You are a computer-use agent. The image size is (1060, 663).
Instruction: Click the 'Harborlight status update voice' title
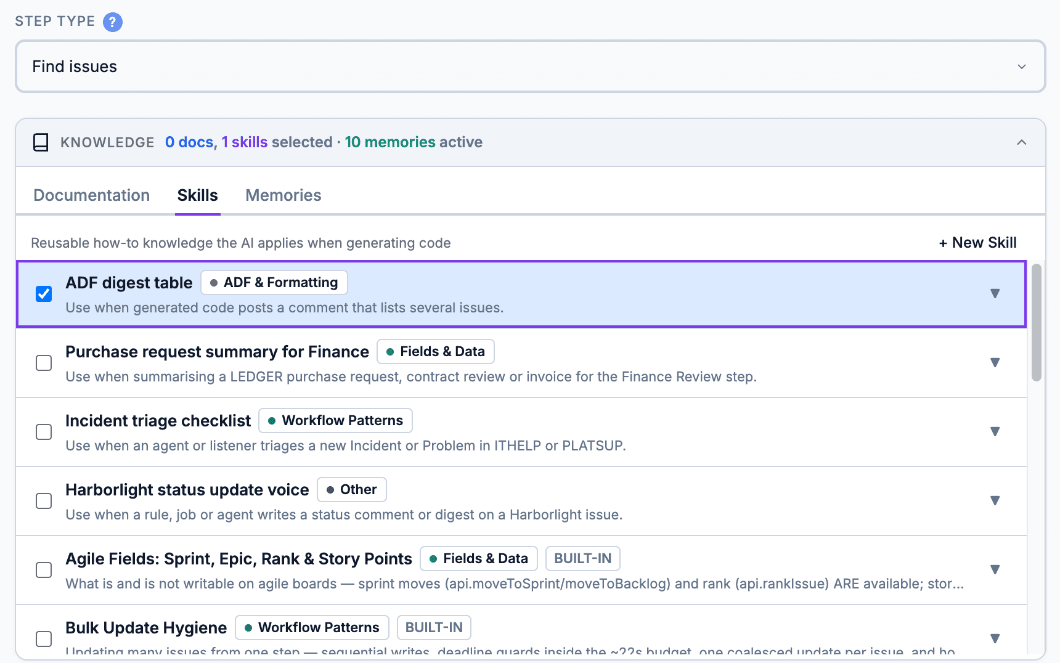click(x=187, y=490)
